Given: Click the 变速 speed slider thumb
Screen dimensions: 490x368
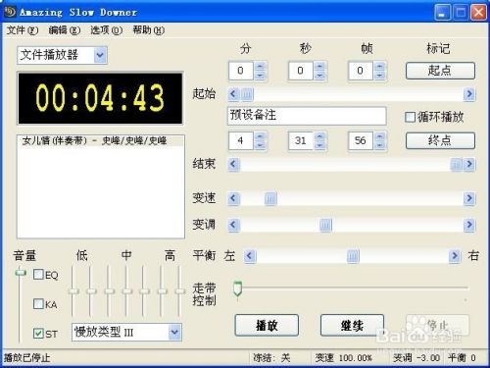Looking at the screenshot, I should tap(270, 198).
